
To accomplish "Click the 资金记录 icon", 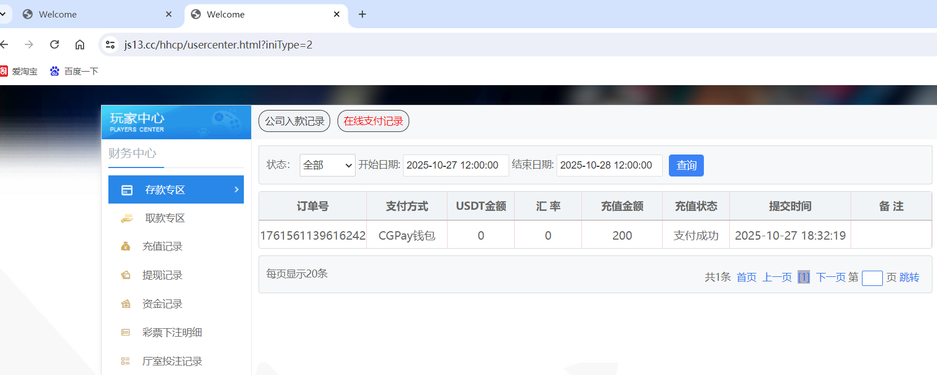I will 125,304.
